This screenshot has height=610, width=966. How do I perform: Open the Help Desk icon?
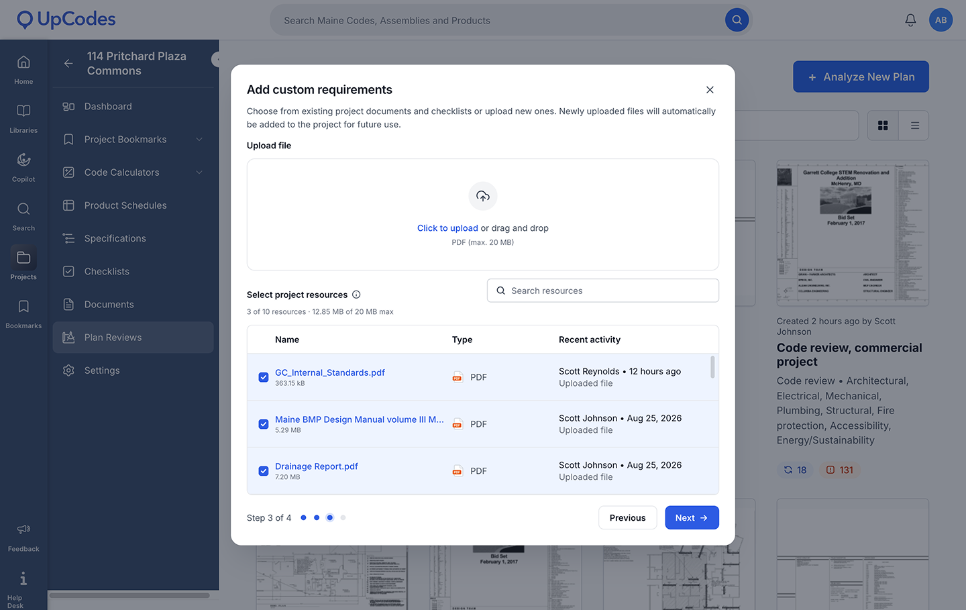tap(23, 578)
